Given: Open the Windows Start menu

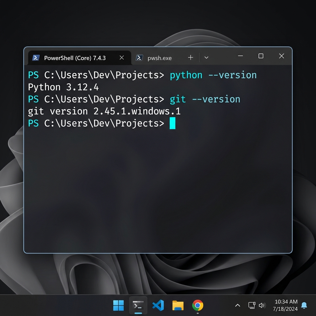Looking at the screenshot, I should pyautogui.click(x=118, y=306).
